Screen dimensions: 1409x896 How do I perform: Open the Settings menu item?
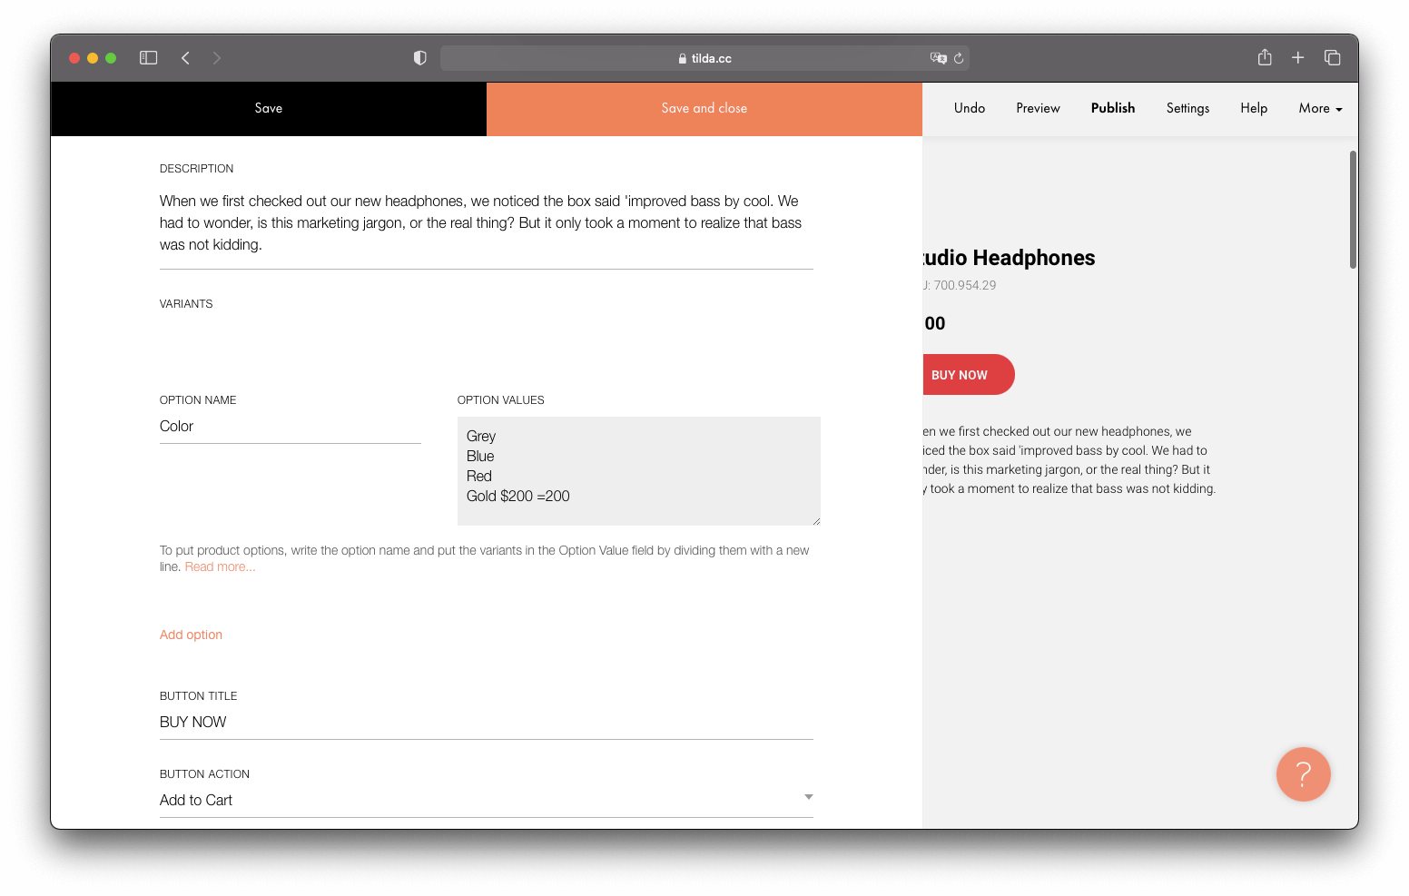tap(1187, 108)
